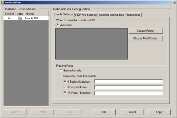Screen dimensions: 177x118
Task: Click the gray folder list box
Action: click(91, 44)
